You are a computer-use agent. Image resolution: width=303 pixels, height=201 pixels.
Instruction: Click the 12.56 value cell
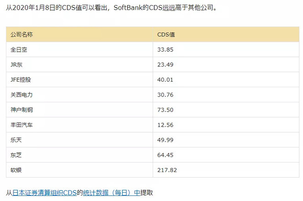tap(165, 125)
